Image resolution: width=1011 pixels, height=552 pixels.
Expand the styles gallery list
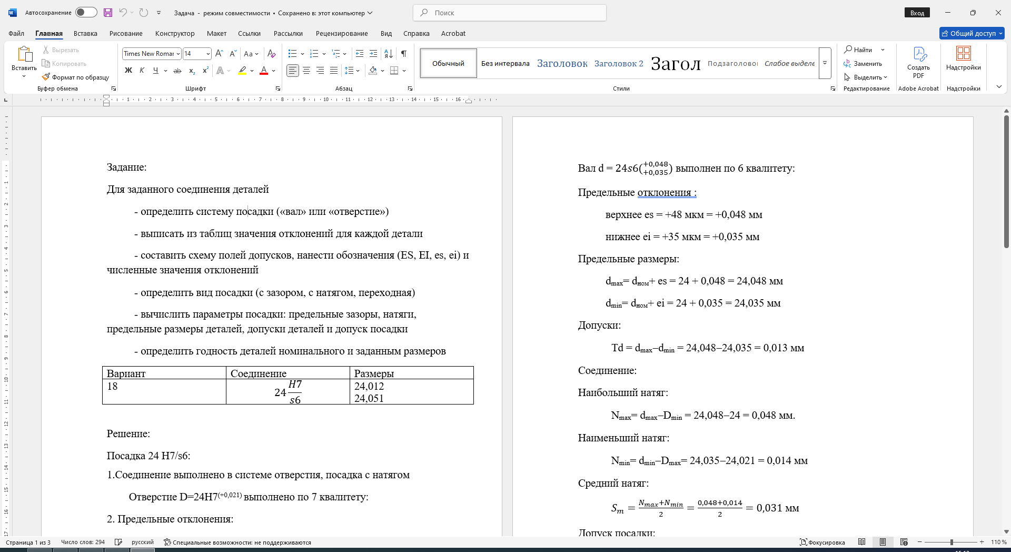[825, 63]
